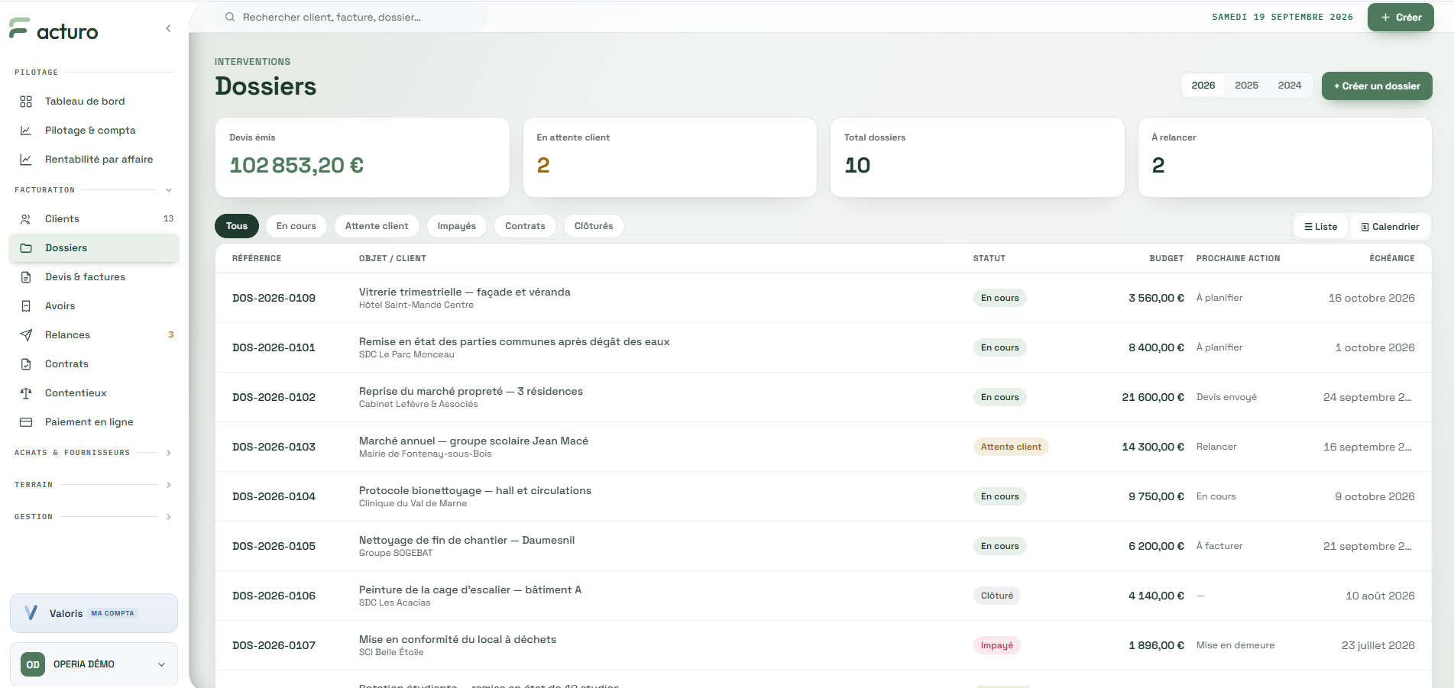Select year 2024
Viewport: 1454px width, 688px height.
(x=1290, y=86)
